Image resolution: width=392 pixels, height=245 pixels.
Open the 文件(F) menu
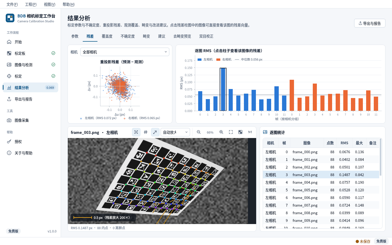point(12,4)
